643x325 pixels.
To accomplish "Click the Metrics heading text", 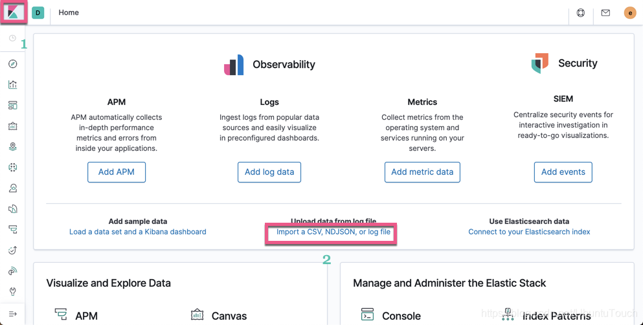I will [x=422, y=102].
